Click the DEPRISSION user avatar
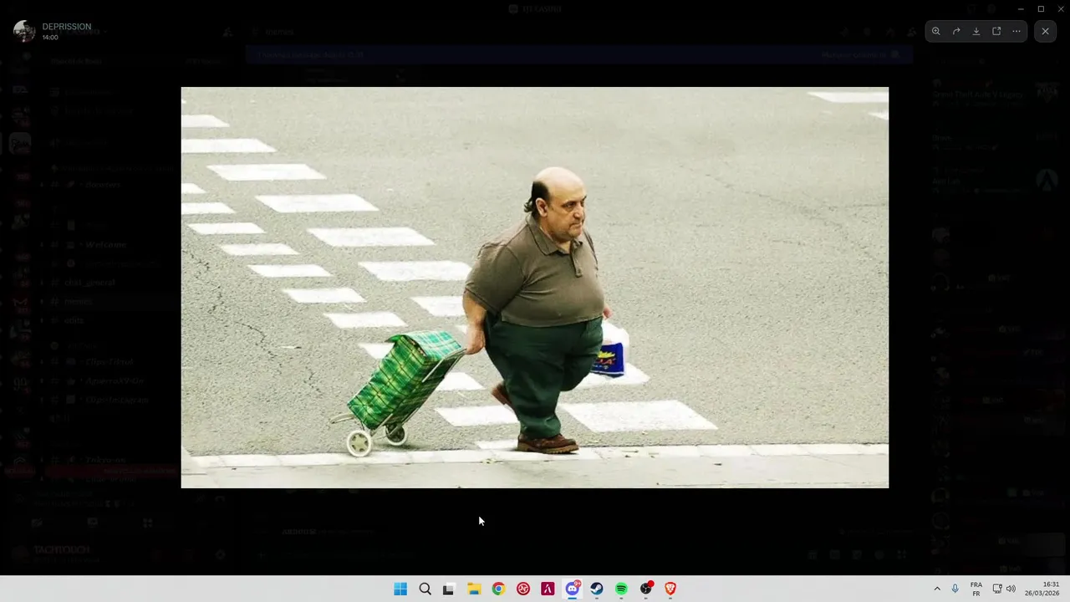This screenshot has height=602, width=1070. coord(24,32)
